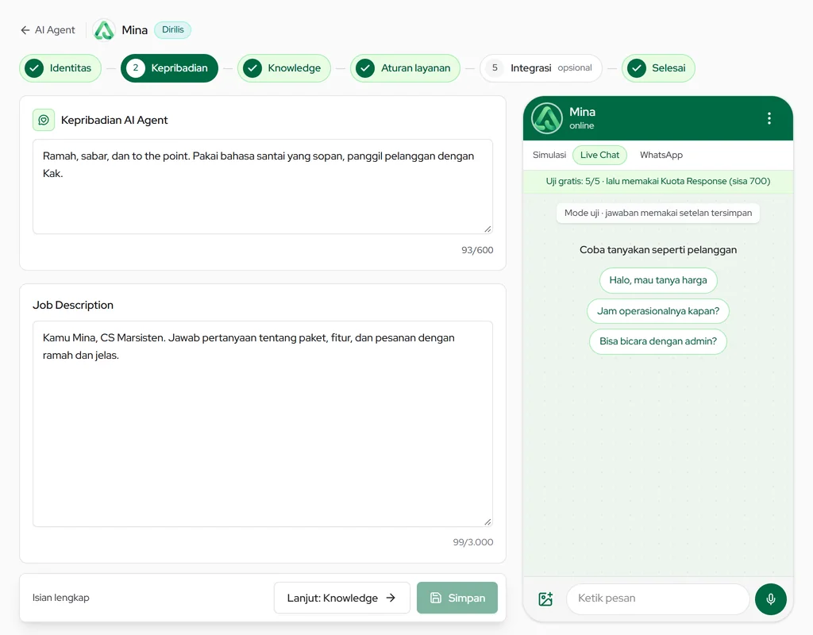This screenshot has width=813, height=635.
Task: Switch to the Simulasi tab
Action: click(x=549, y=155)
